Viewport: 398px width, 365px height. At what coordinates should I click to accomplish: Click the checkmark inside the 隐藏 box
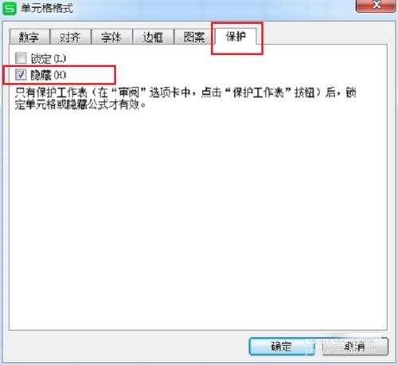pyautogui.click(x=21, y=75)
